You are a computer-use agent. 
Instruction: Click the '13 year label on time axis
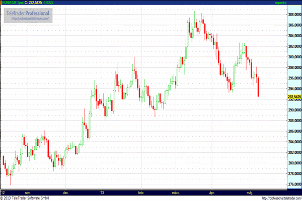click(x=102, y=192)
